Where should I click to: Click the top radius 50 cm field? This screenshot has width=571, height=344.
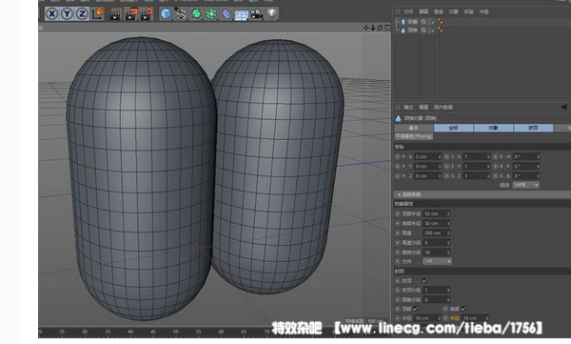tap(436, 213)
